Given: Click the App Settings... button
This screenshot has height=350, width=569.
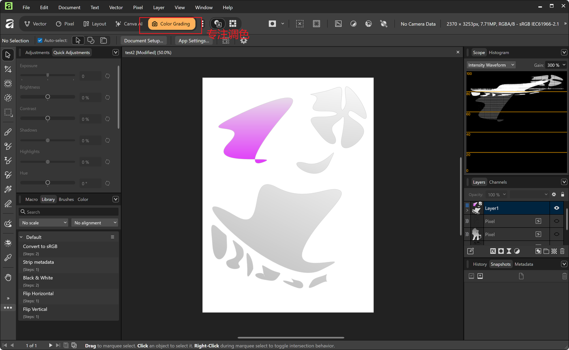Looking at the screenshot, I should tap(194, 40).
